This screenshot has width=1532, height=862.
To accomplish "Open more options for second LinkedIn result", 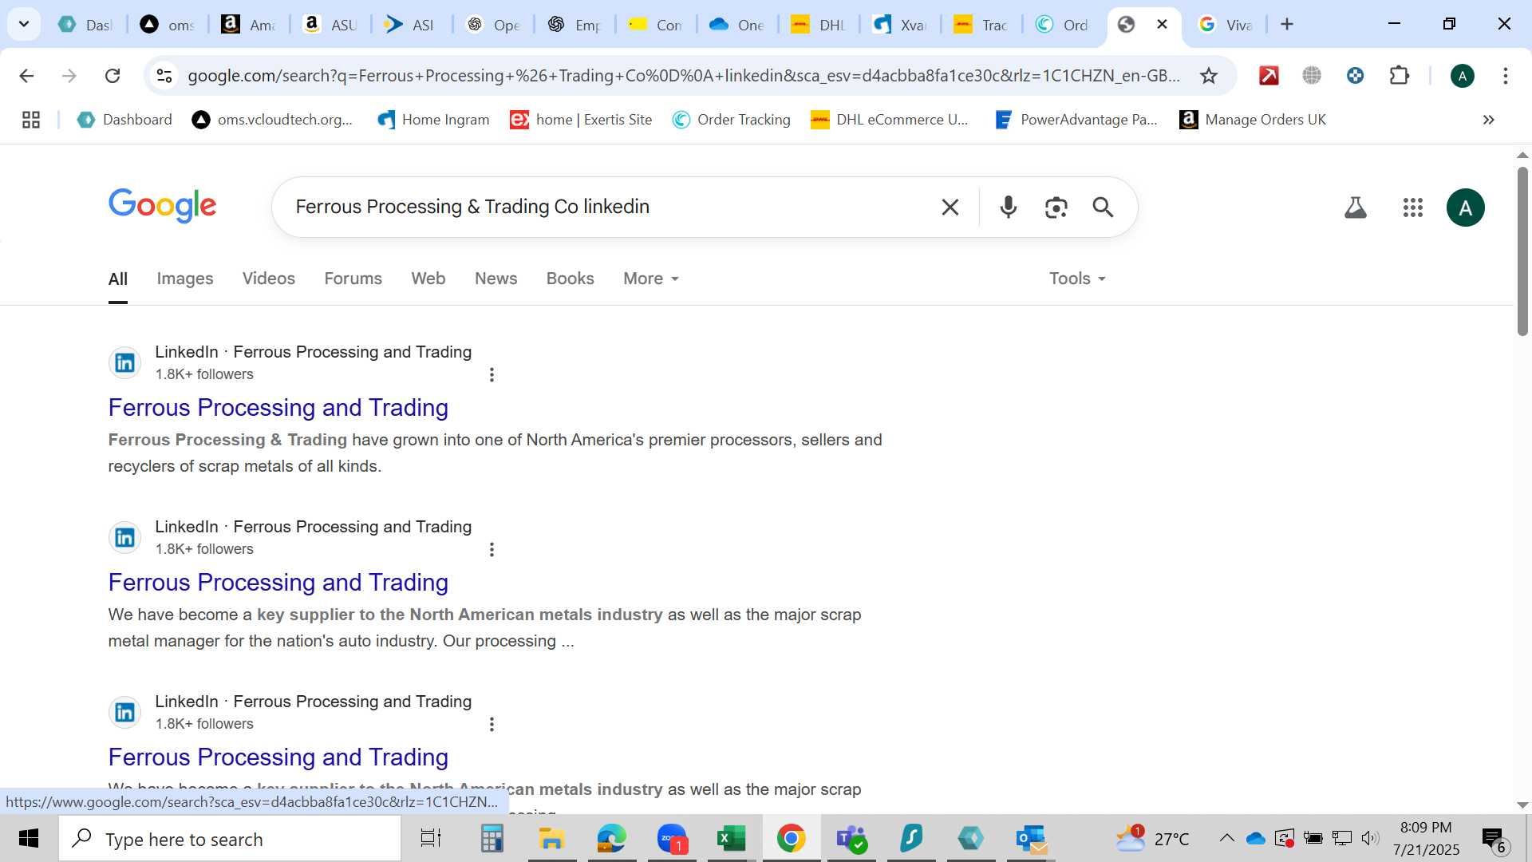I will coord(492,549).
